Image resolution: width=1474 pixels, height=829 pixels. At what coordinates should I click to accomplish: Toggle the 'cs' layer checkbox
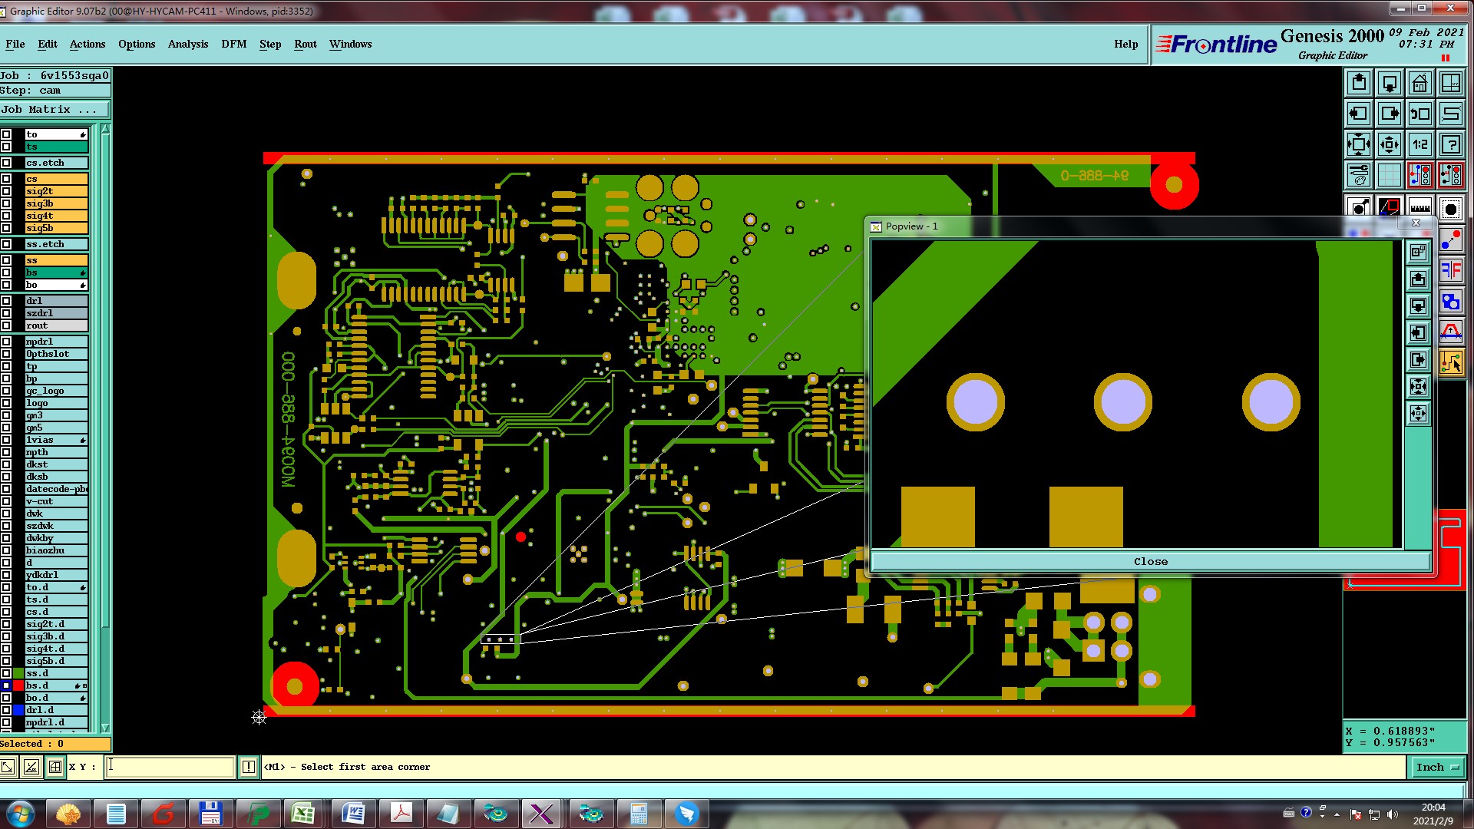click(x=6, y=179)
